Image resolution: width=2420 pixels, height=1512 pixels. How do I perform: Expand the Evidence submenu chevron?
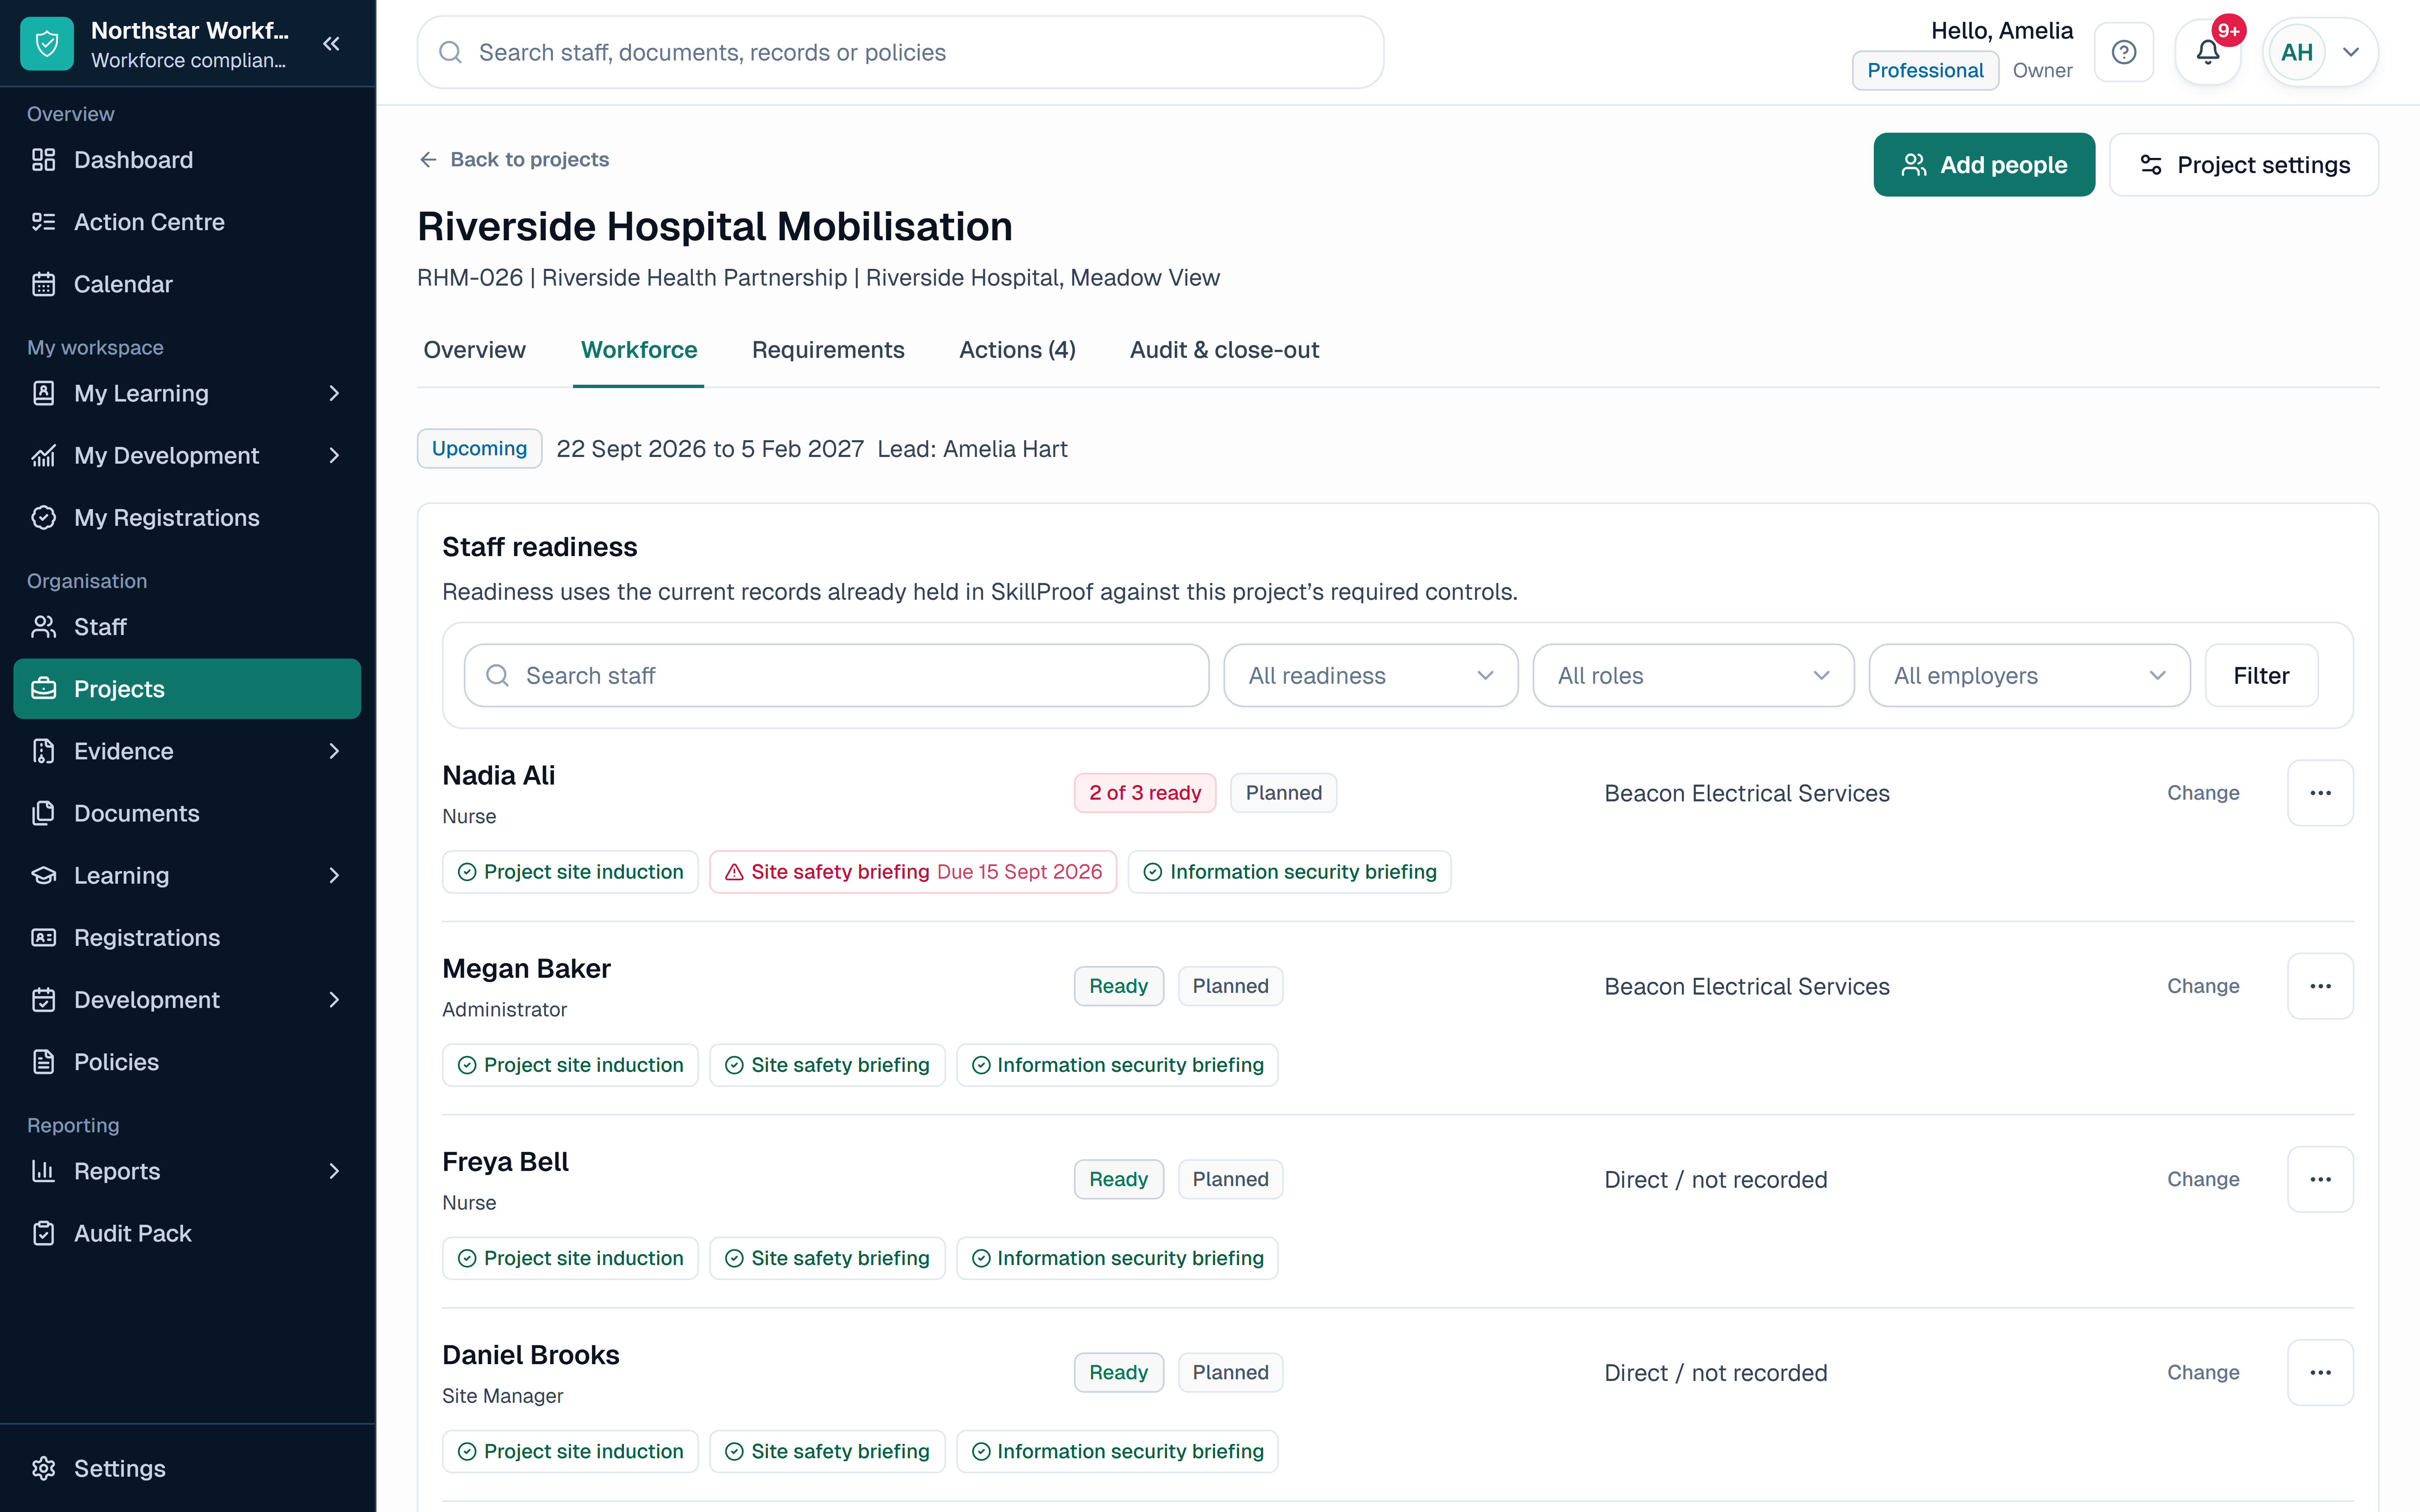click(x=334, y=751)
